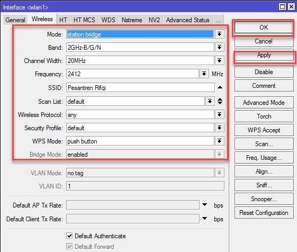Screen dimensions: 297x252
Task: Expand Default AP Tx Rate triangle
Action: point(204,205)
